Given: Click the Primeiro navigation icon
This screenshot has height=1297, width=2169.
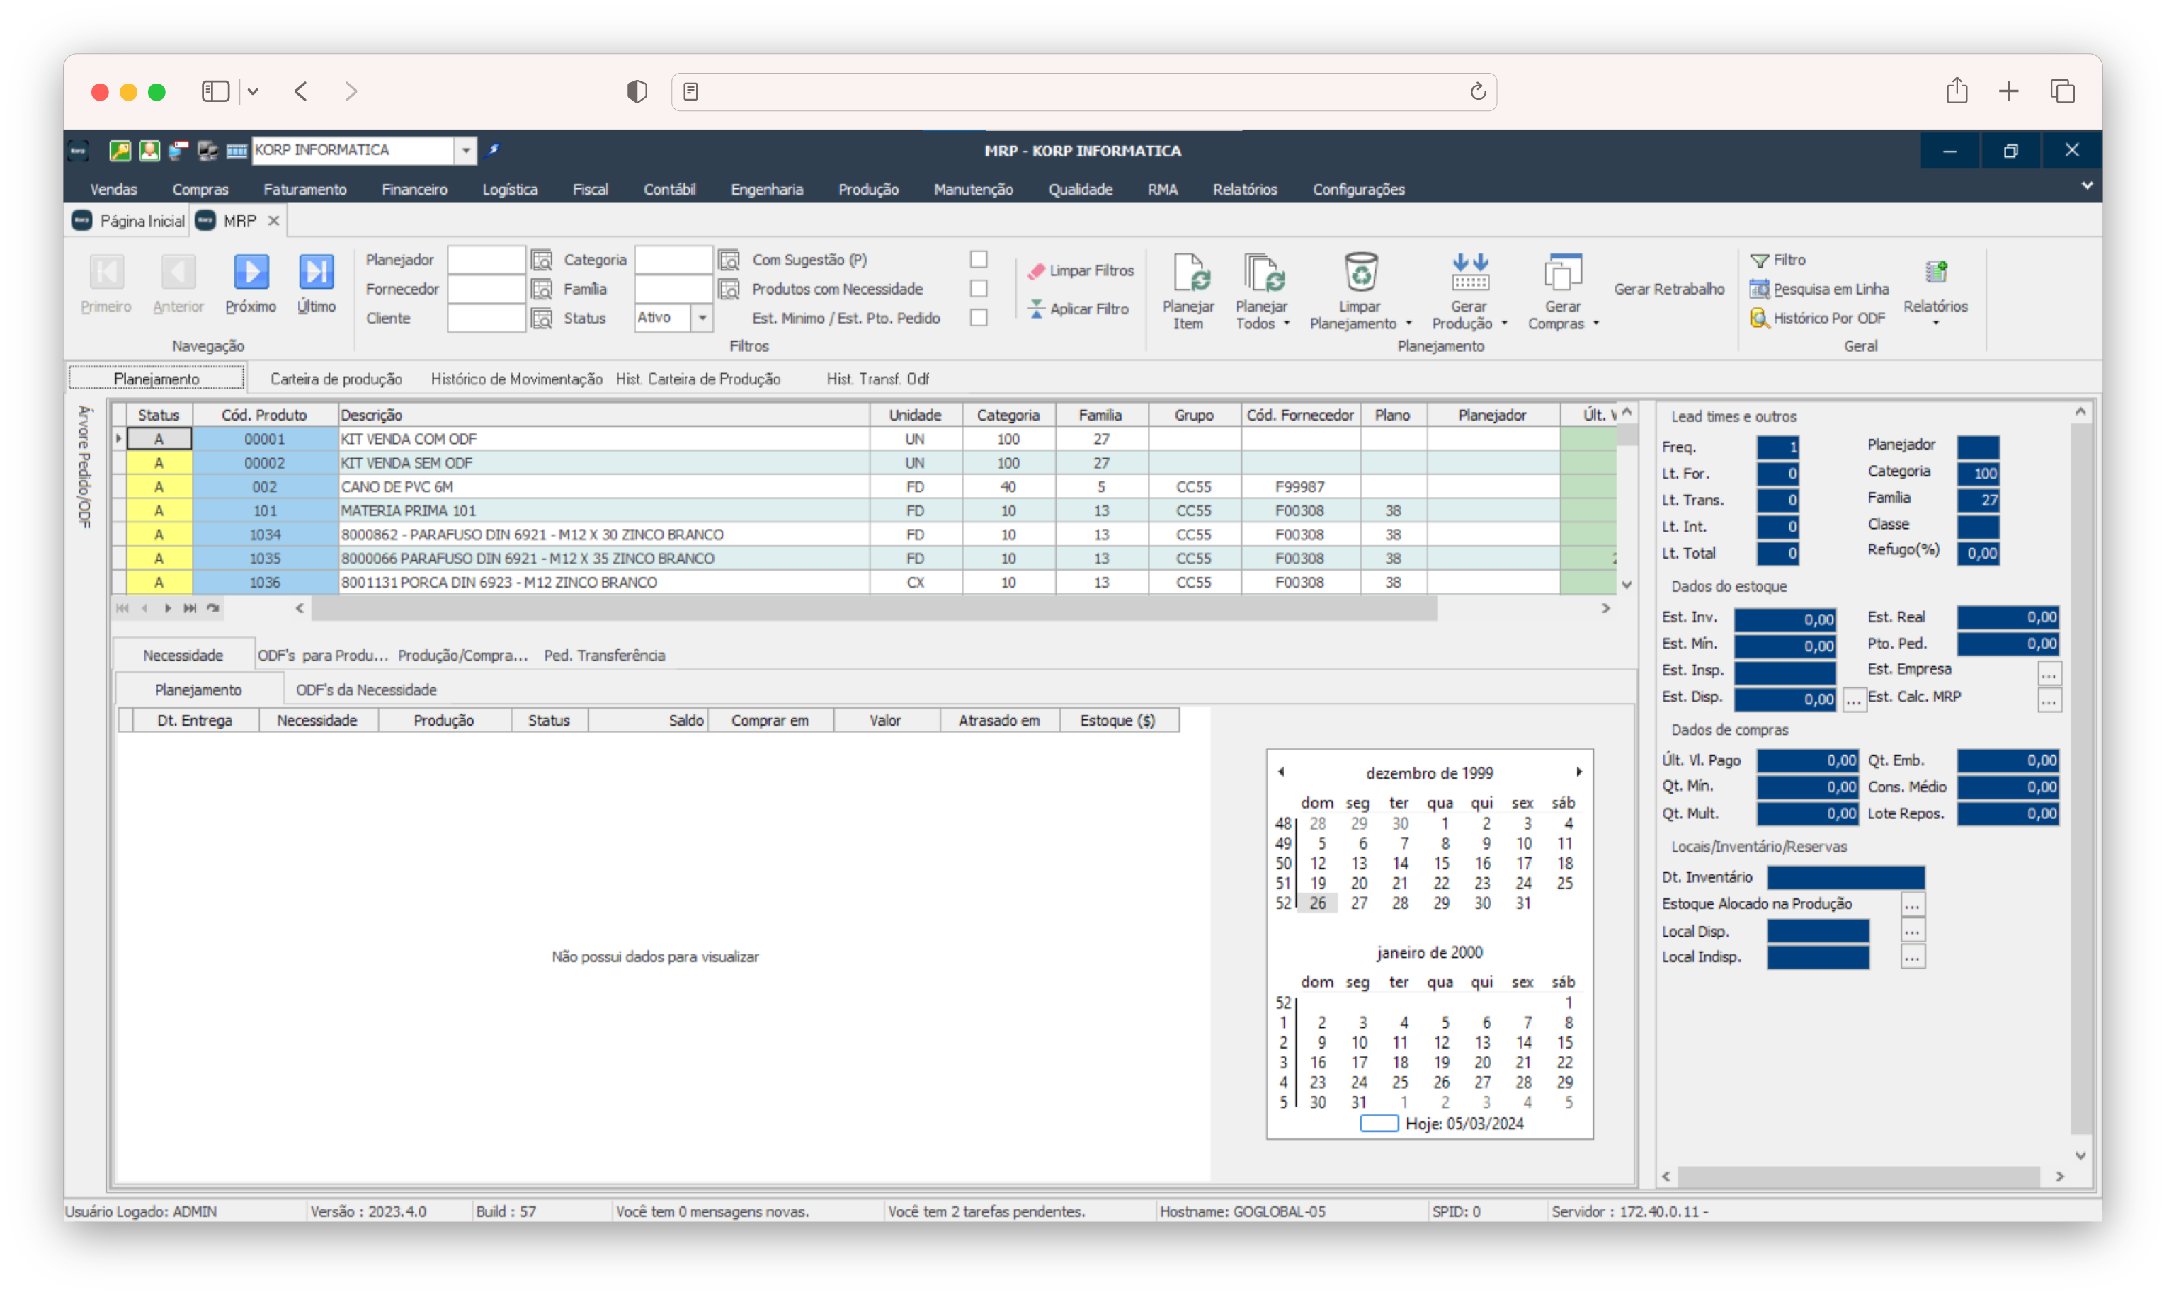Looking at the screenshot, I should (x=107, y=272).
